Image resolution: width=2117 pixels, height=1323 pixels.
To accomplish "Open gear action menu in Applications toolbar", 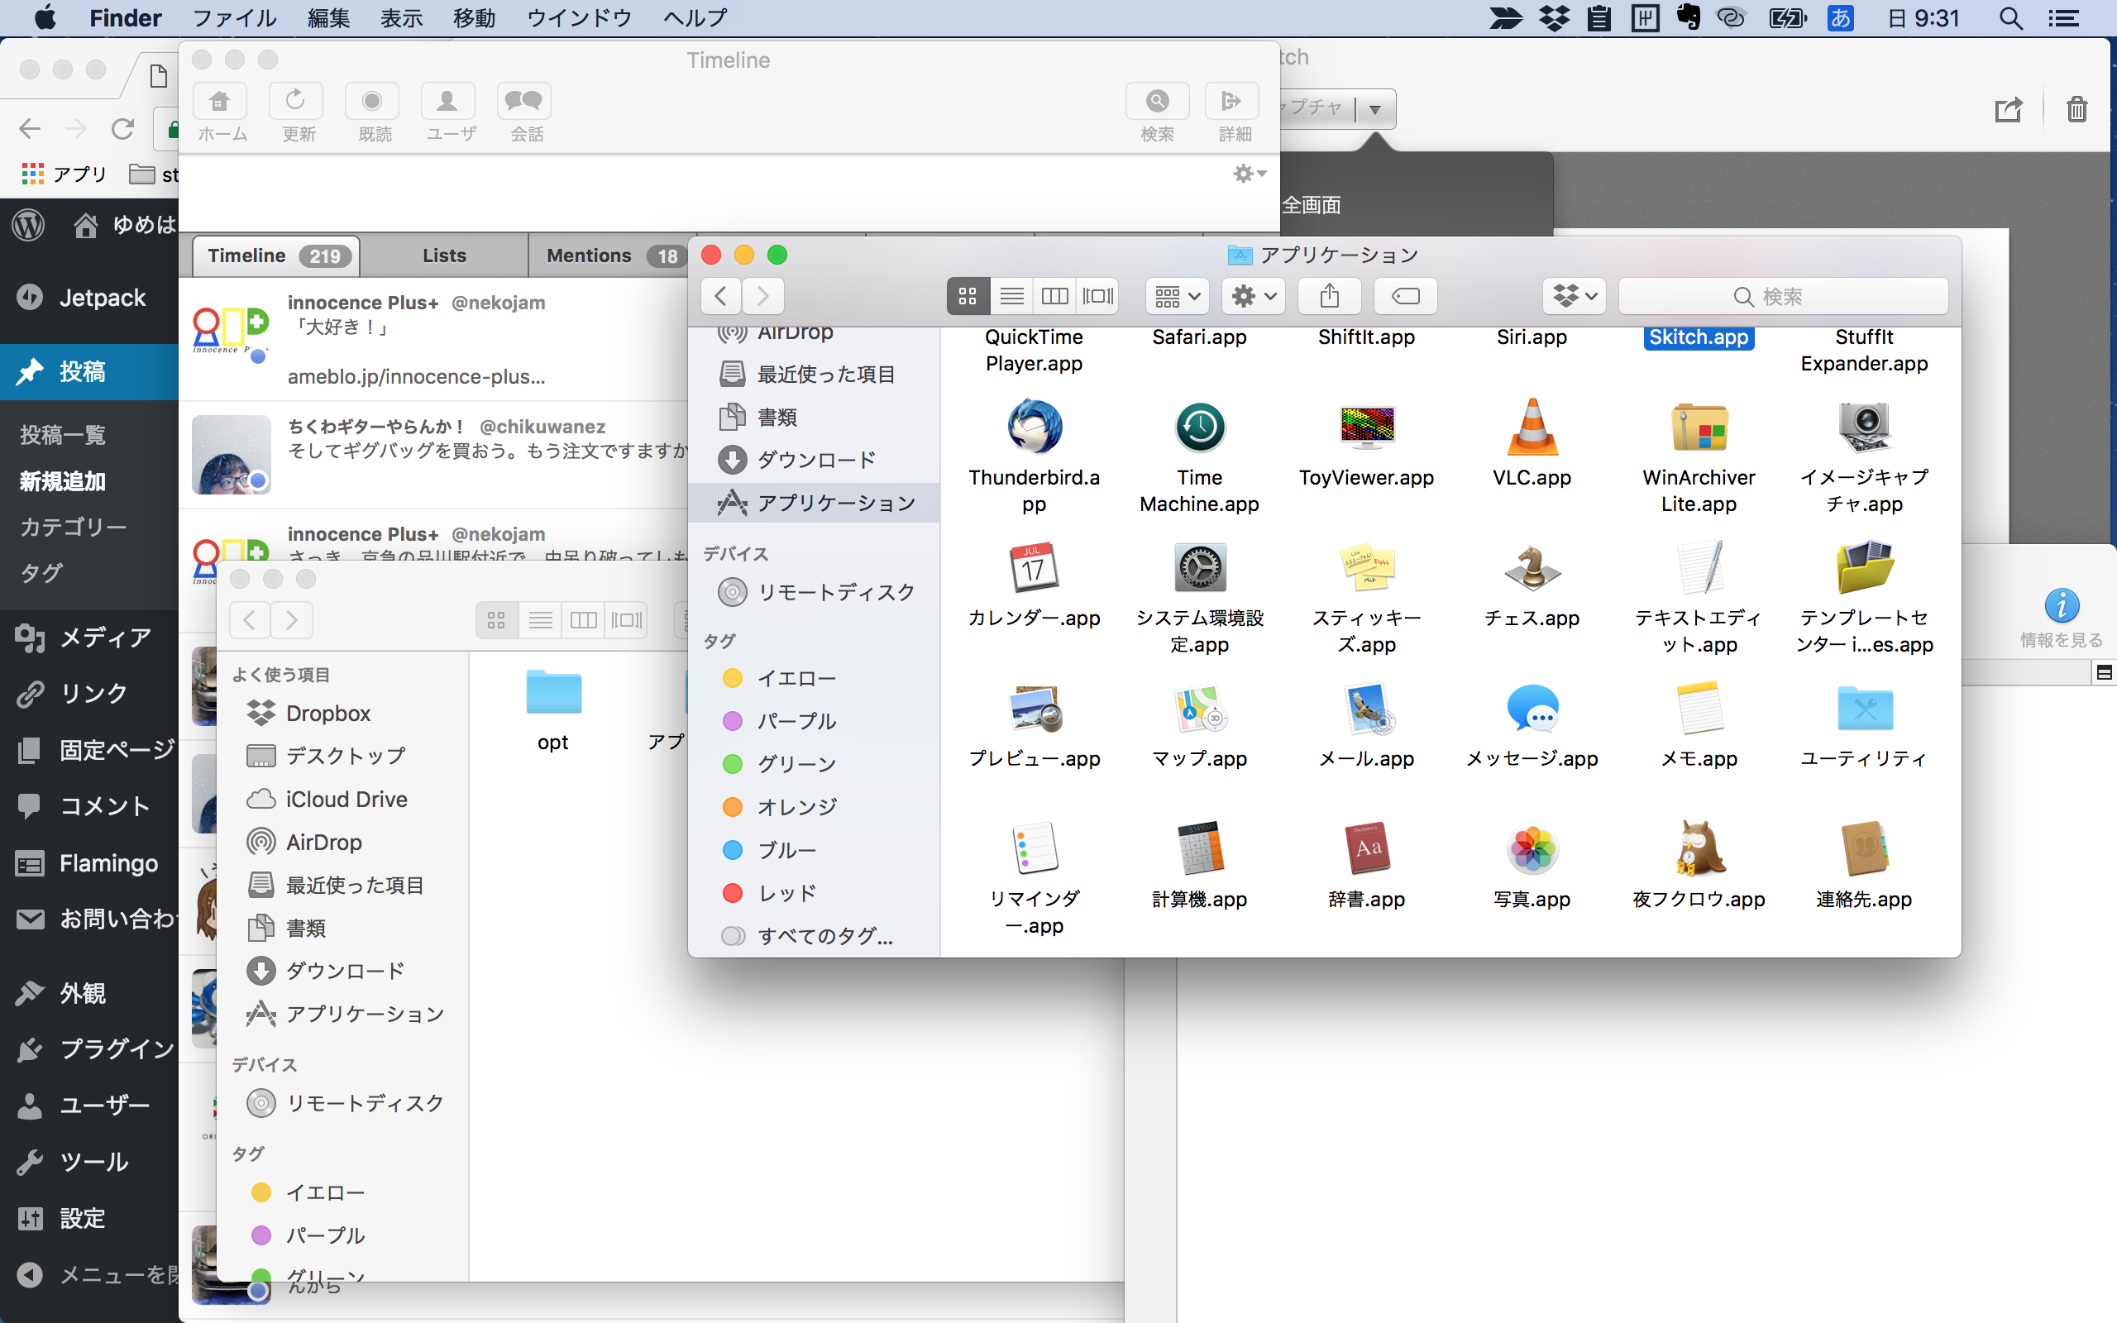I will point(1253,297).
